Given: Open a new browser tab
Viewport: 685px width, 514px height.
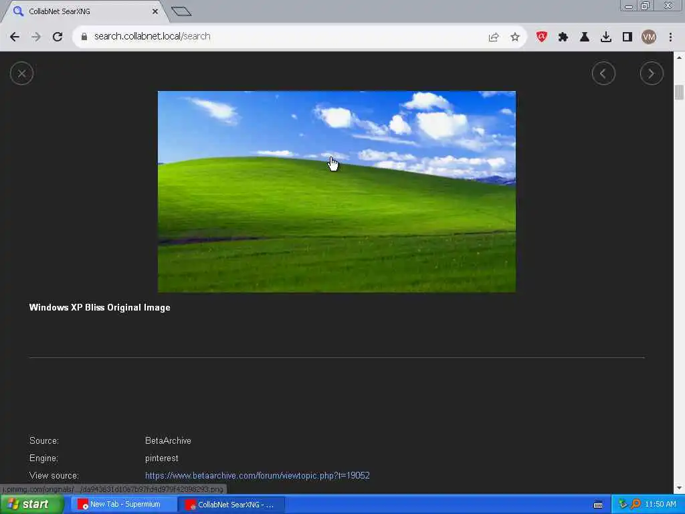Looking at the screenshot, I should click(181, 11).
